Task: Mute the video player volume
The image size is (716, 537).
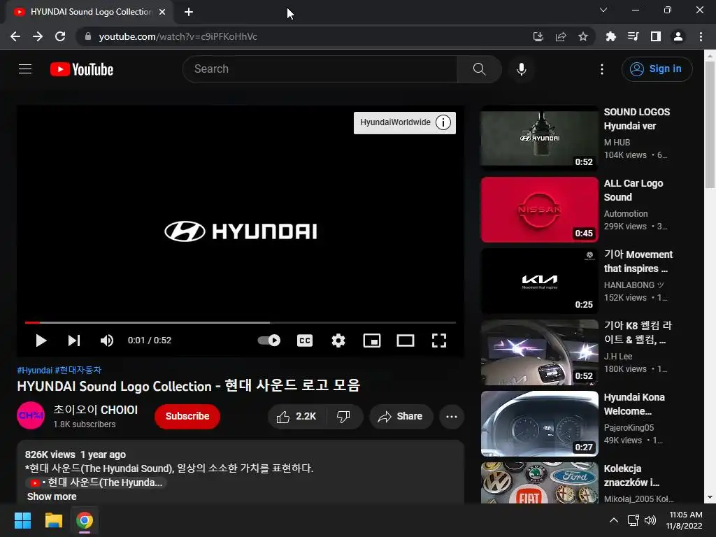Action: pyautogui.click(x=107, y=341)
